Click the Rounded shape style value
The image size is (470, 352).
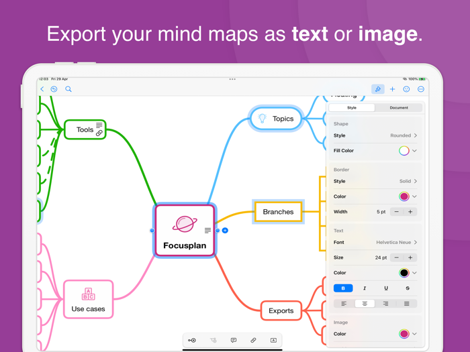point(400,135)
